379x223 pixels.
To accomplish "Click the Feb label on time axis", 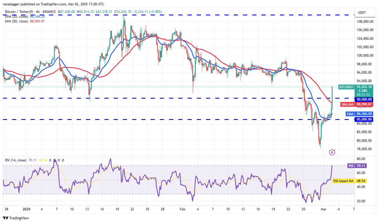I will click(183, 209).
